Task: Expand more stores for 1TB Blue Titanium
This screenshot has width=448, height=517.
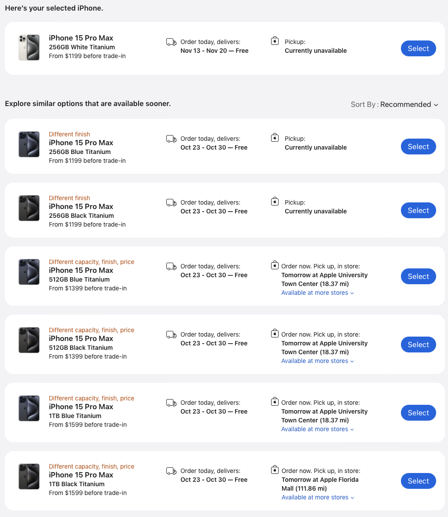Action: [x=317, y=429]
